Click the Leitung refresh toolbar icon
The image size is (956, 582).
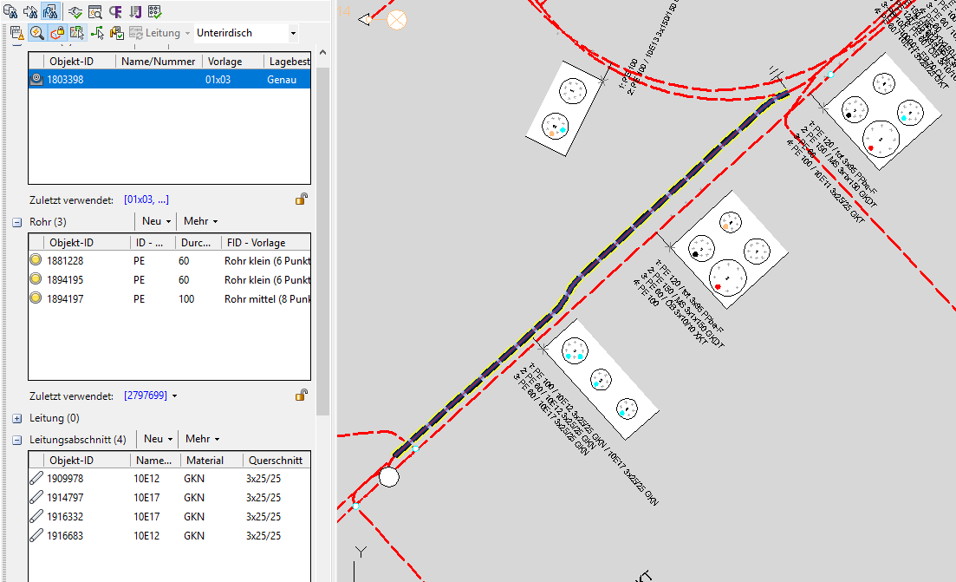(x=135, y=33)
